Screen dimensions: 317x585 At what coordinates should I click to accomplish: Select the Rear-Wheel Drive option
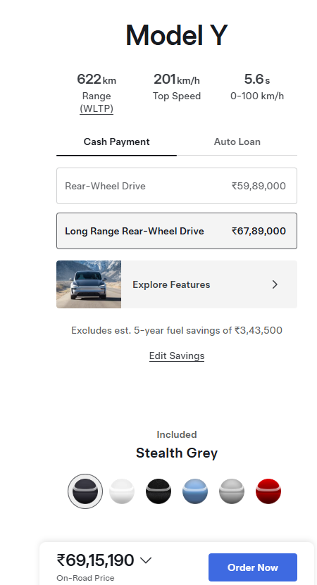click(x=177, y=186)
